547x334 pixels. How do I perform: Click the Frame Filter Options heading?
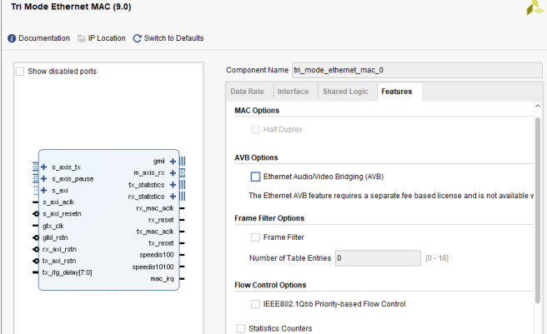(x=269, y=218)
